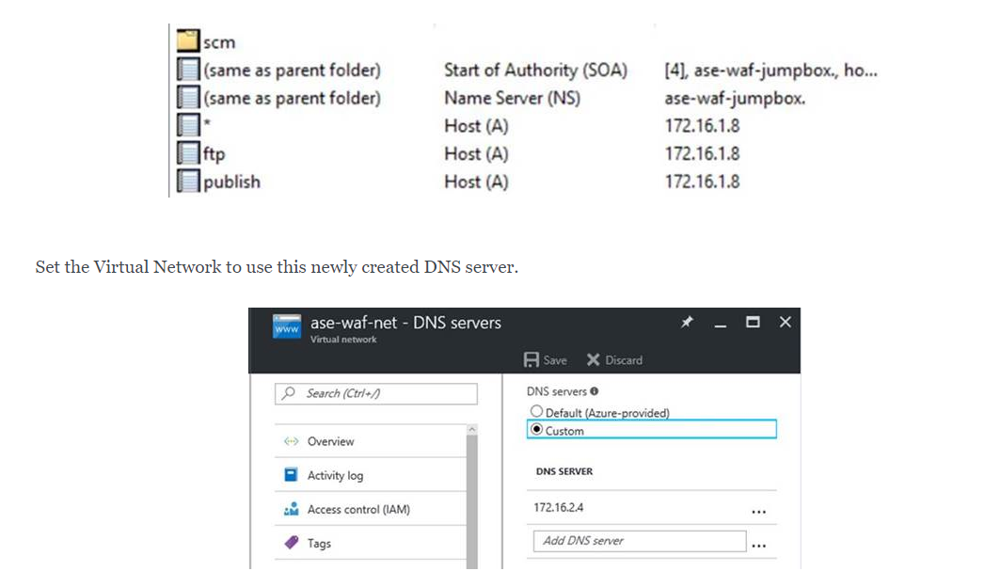Select the wildcard * host record icon
The width and height of the screenshot is (984, 587).
coord(187,125)
